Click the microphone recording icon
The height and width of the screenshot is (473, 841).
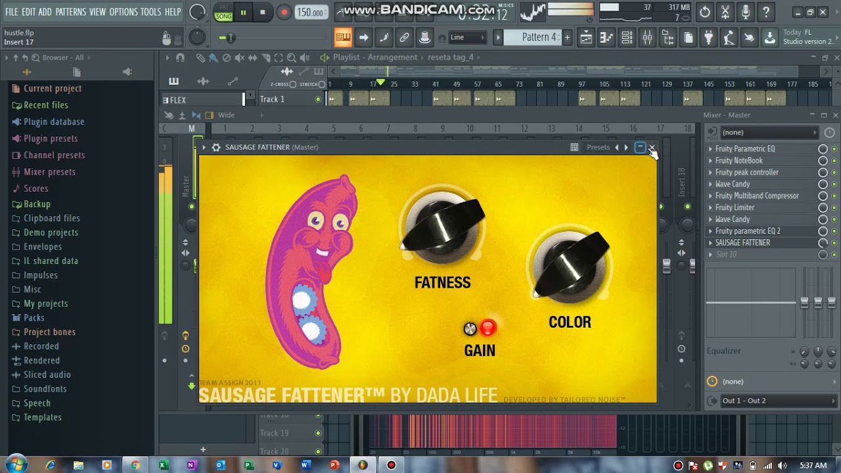746,12
